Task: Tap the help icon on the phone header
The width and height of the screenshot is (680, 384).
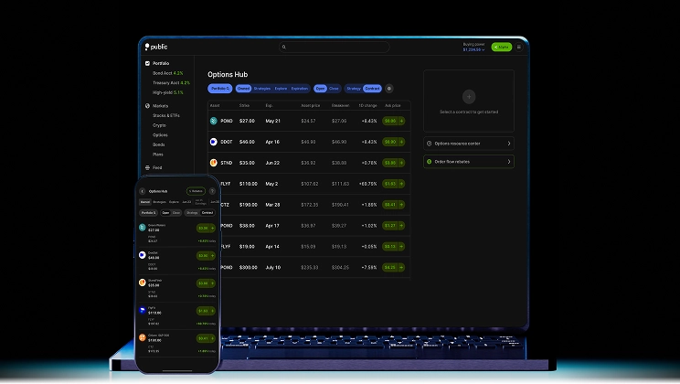Action: 212,191
